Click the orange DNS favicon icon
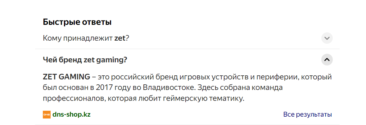The width and height of the screenshot is (366, 125). tap(47, 114)
